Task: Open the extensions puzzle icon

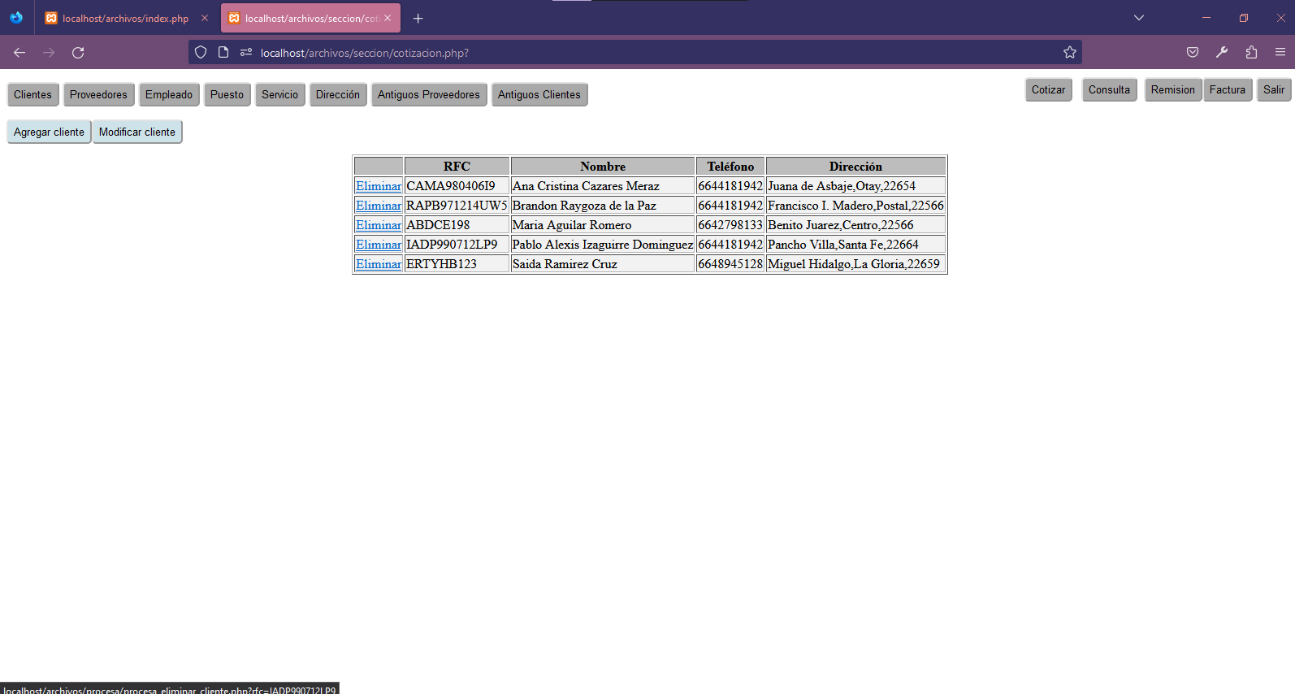Action: [1250, 53]
